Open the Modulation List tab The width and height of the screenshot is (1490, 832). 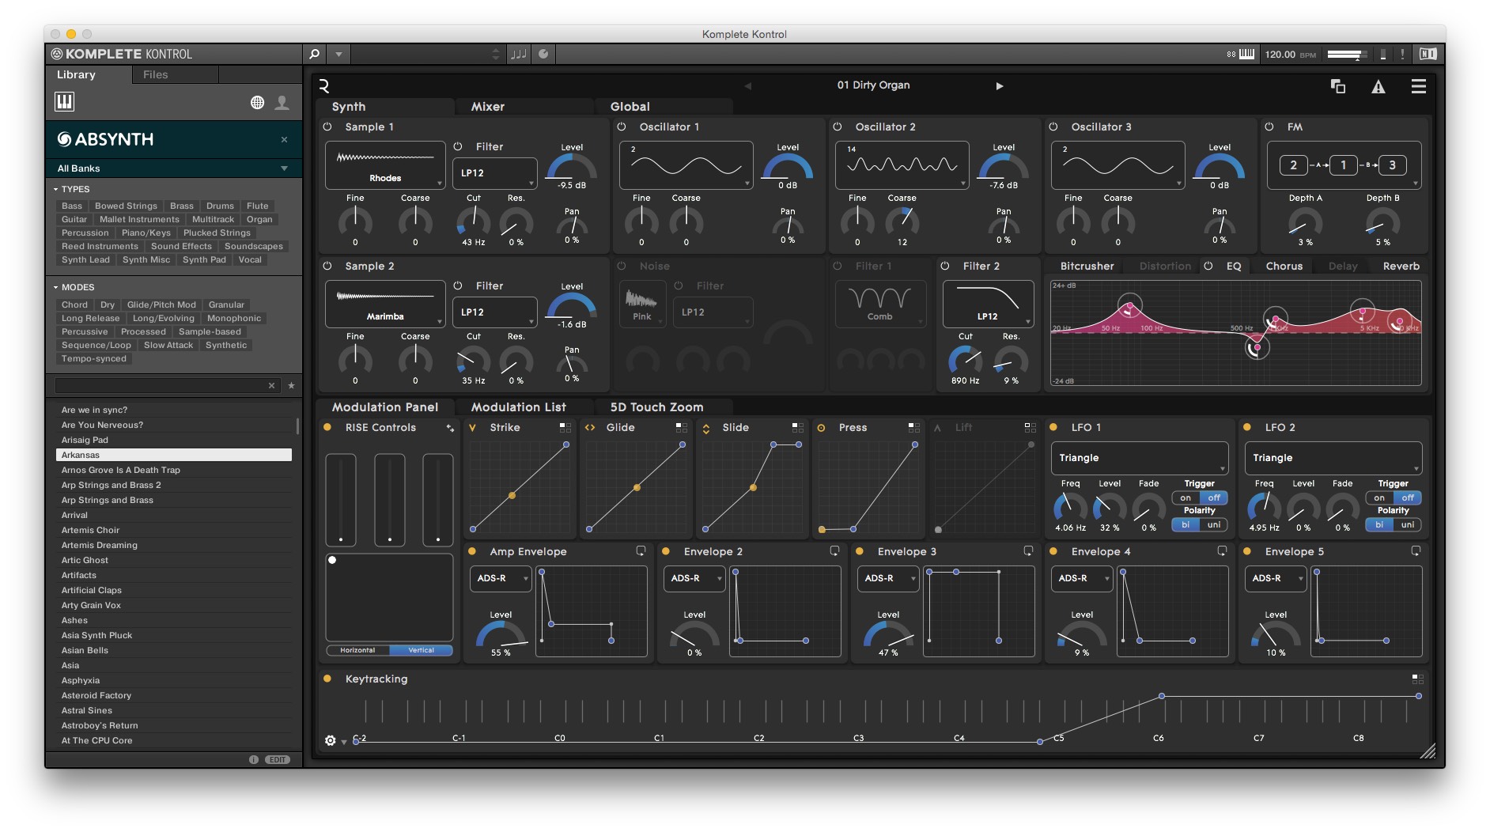point(518,407)
